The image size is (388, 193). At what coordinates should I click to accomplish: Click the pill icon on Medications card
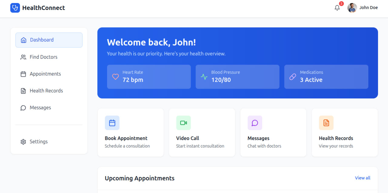(293, 77)
